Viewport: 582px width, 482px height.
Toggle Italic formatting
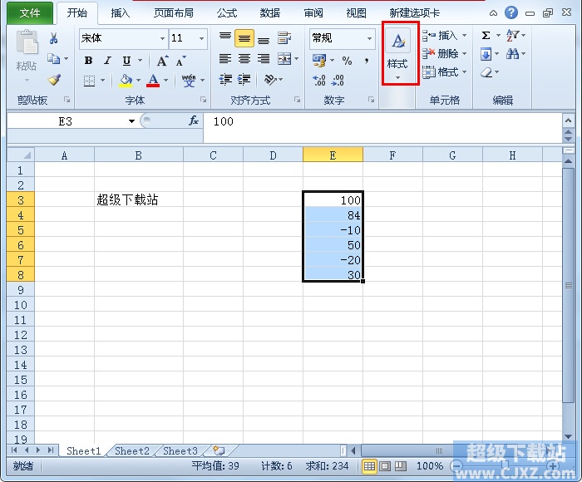pyautogui.click(x=107, y=61)
